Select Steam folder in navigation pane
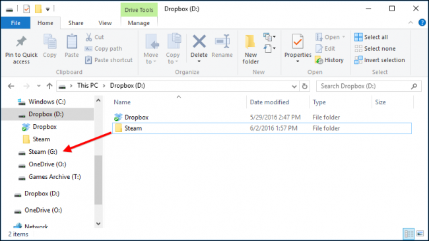Image resolution: width=429 pixels, height=241 pixels. point(42,139)
